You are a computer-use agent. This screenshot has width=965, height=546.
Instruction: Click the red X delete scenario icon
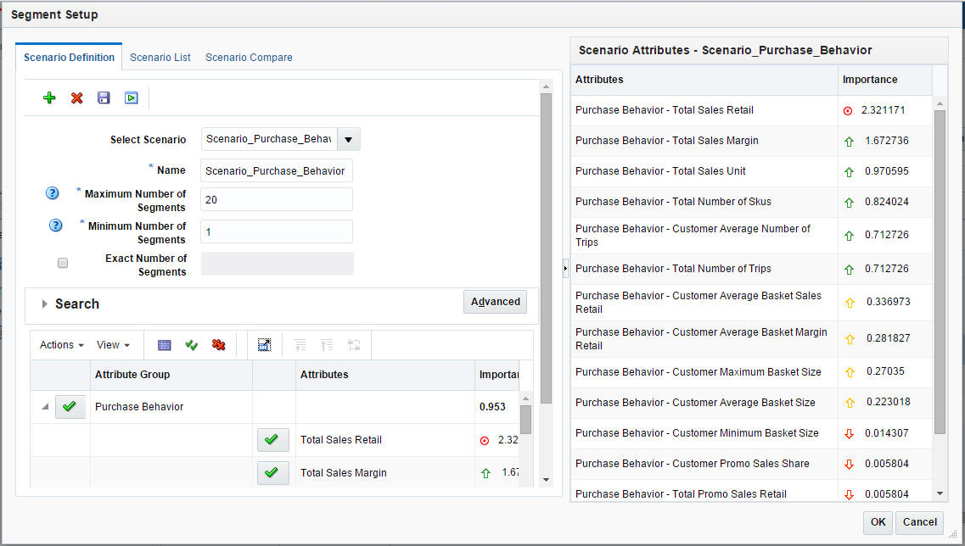click(77, 97)
